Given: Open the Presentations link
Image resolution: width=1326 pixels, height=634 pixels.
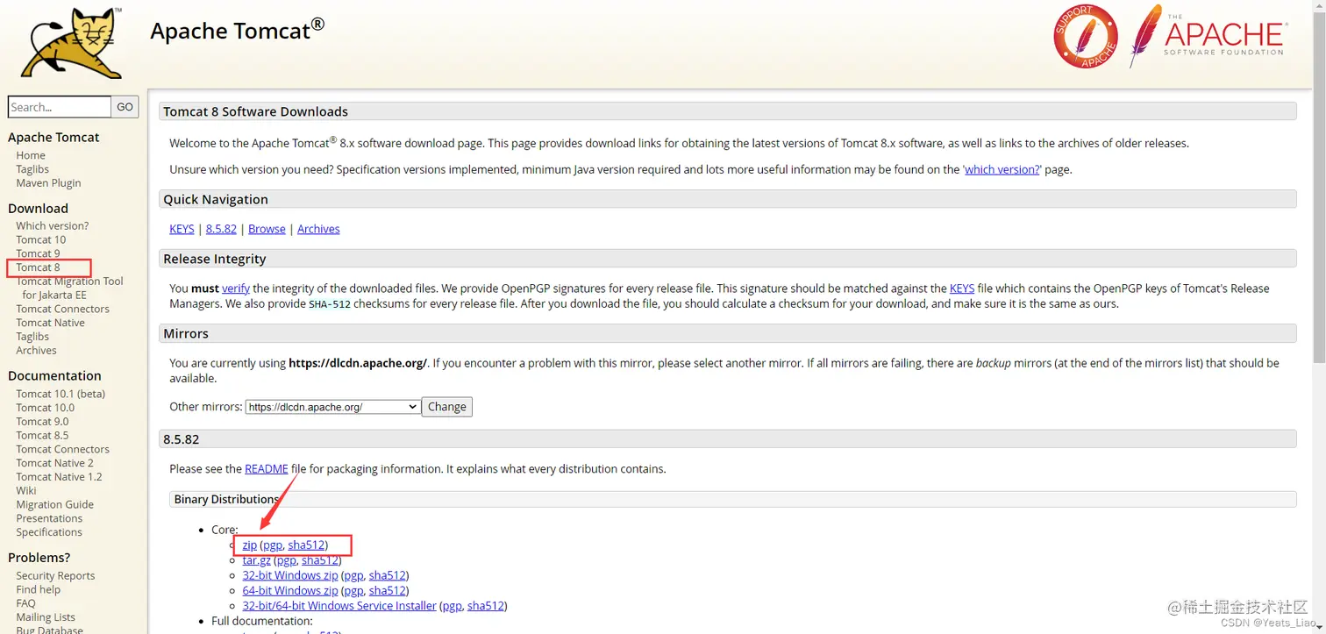Looking at the screenshot, I should coord(49,518).
